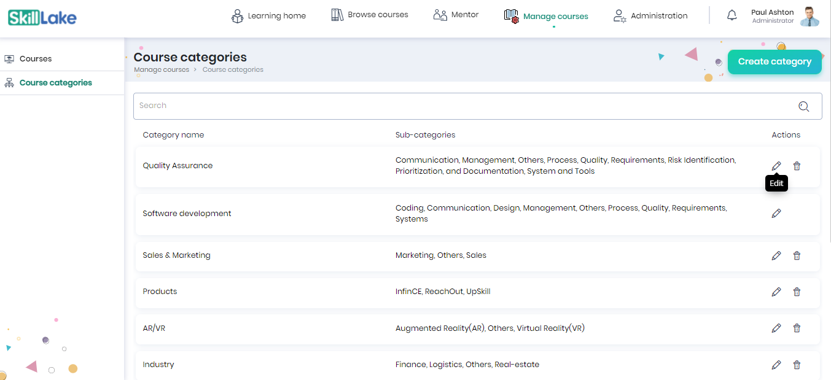Edit the AR/VR category

click(x=776, y=328)
